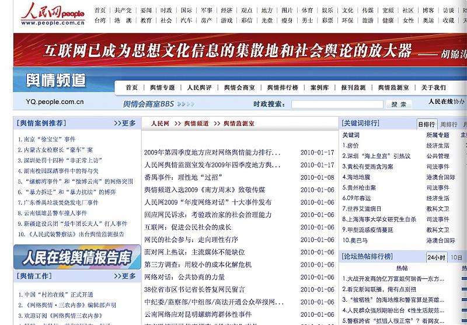The height and width of the screenshot is (325, 467).
Task: Open article 舆情频道入选2009《南方周末》致敬传媒
Action: tap(205, 190)
